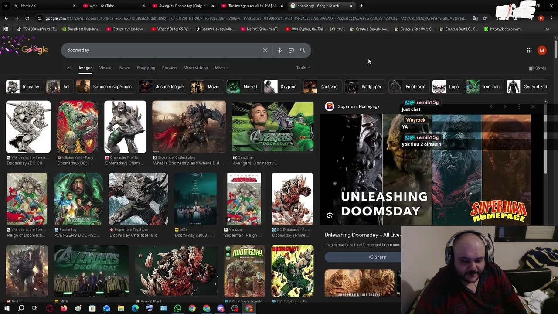Switch to the Short videos tab

[195, 68]
